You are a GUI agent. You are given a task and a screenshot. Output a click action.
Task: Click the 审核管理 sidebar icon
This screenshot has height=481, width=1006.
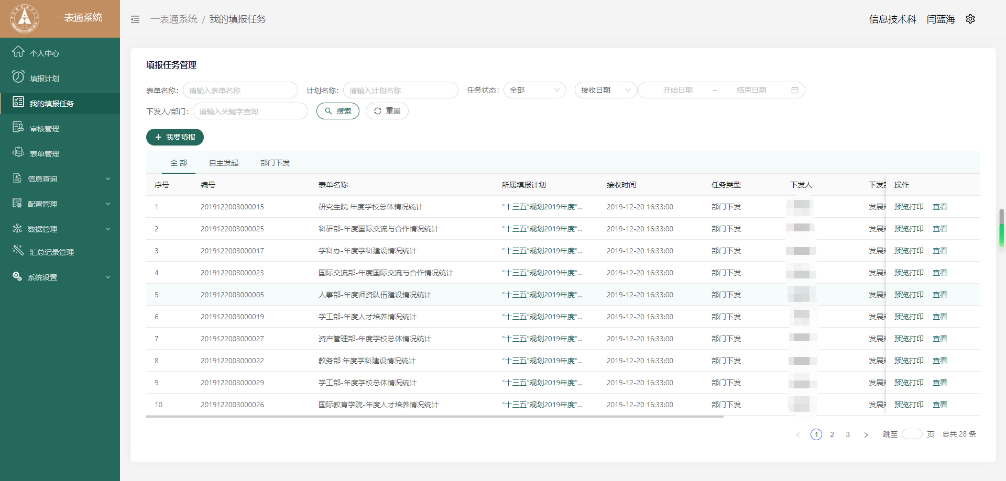click(18, 127)
